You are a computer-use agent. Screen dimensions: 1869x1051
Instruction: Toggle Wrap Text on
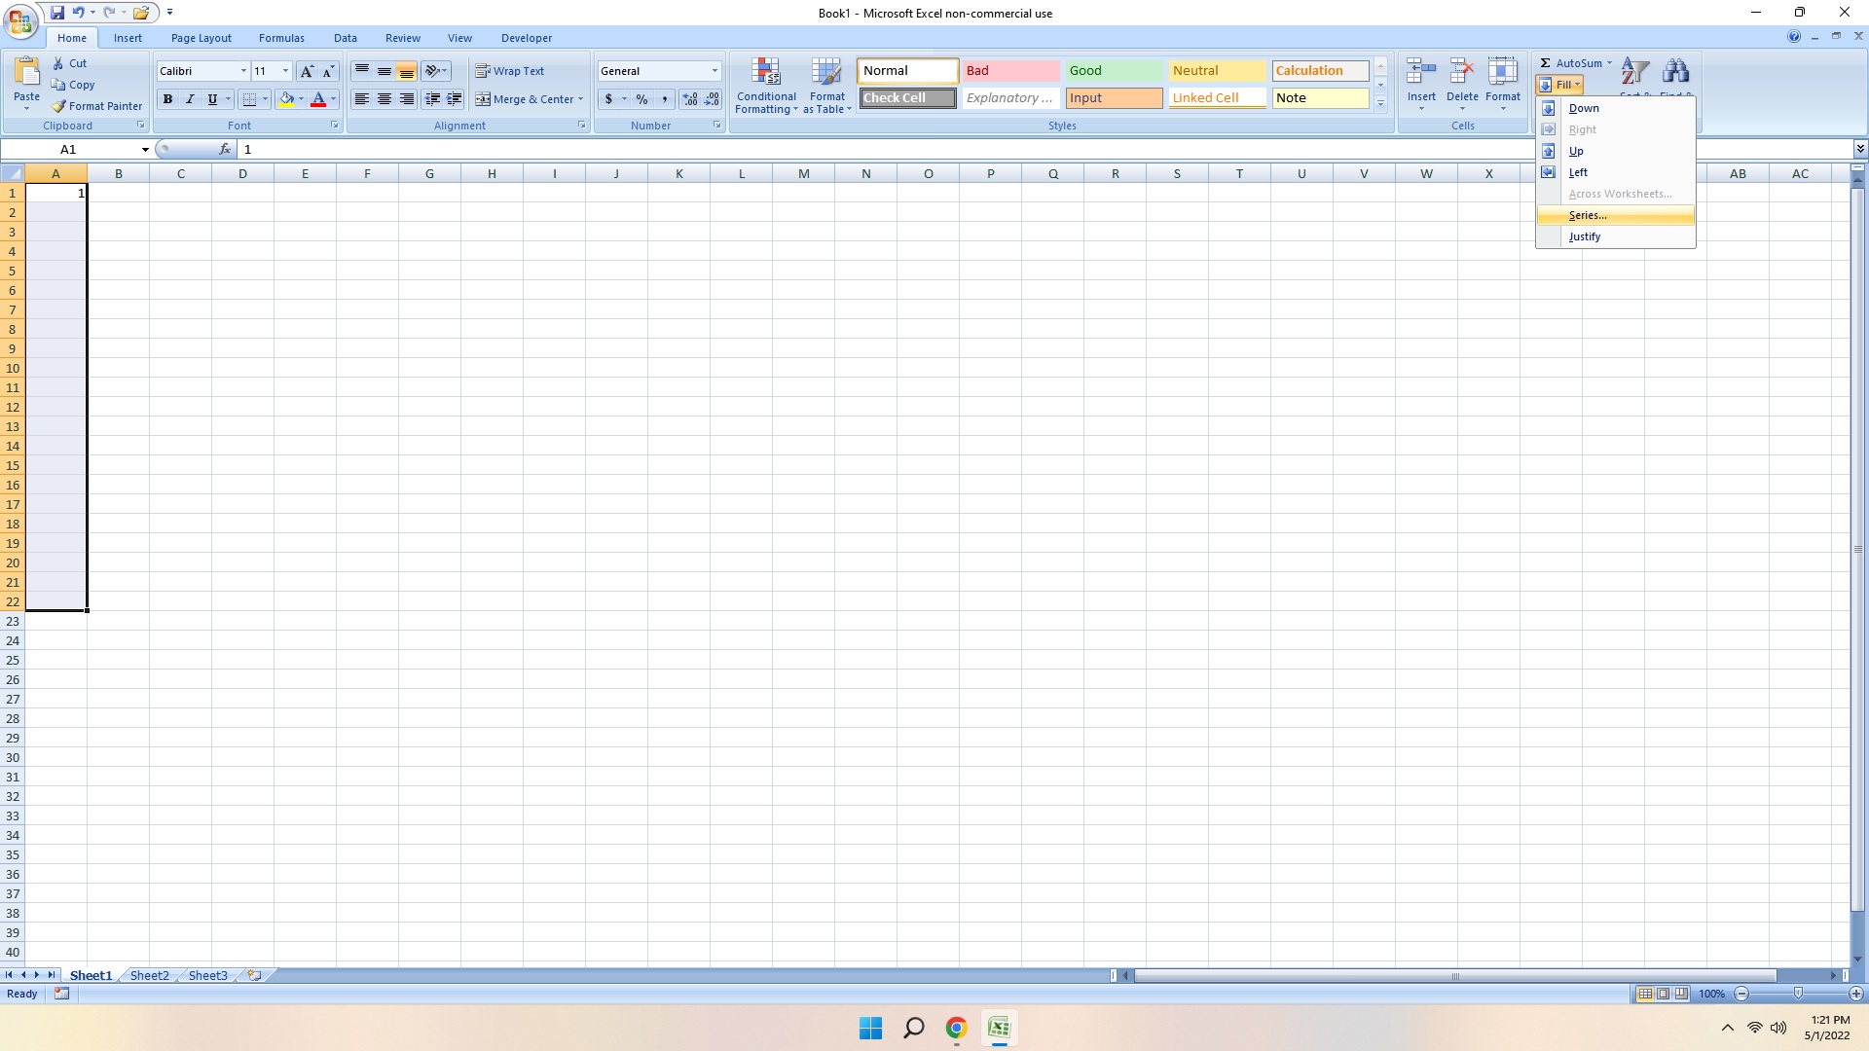(509, 71)
